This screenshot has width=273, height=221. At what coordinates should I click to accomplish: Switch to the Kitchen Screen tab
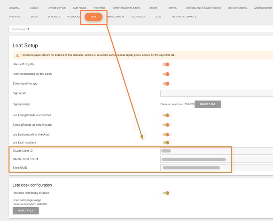237,8
